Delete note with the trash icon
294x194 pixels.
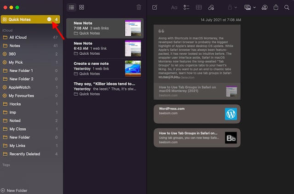coord(139,7)
